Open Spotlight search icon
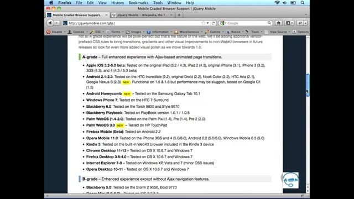 (x=303, y=3)
